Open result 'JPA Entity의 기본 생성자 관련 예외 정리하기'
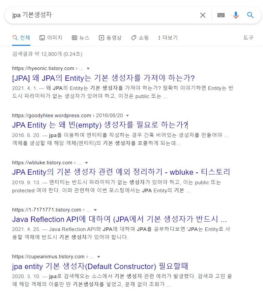The height and width of the screenshot is (295, 263). 121,172
